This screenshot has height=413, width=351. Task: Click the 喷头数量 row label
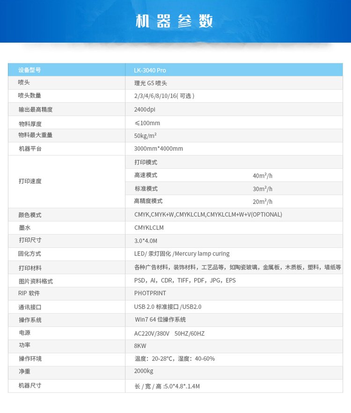pos(29,96)
